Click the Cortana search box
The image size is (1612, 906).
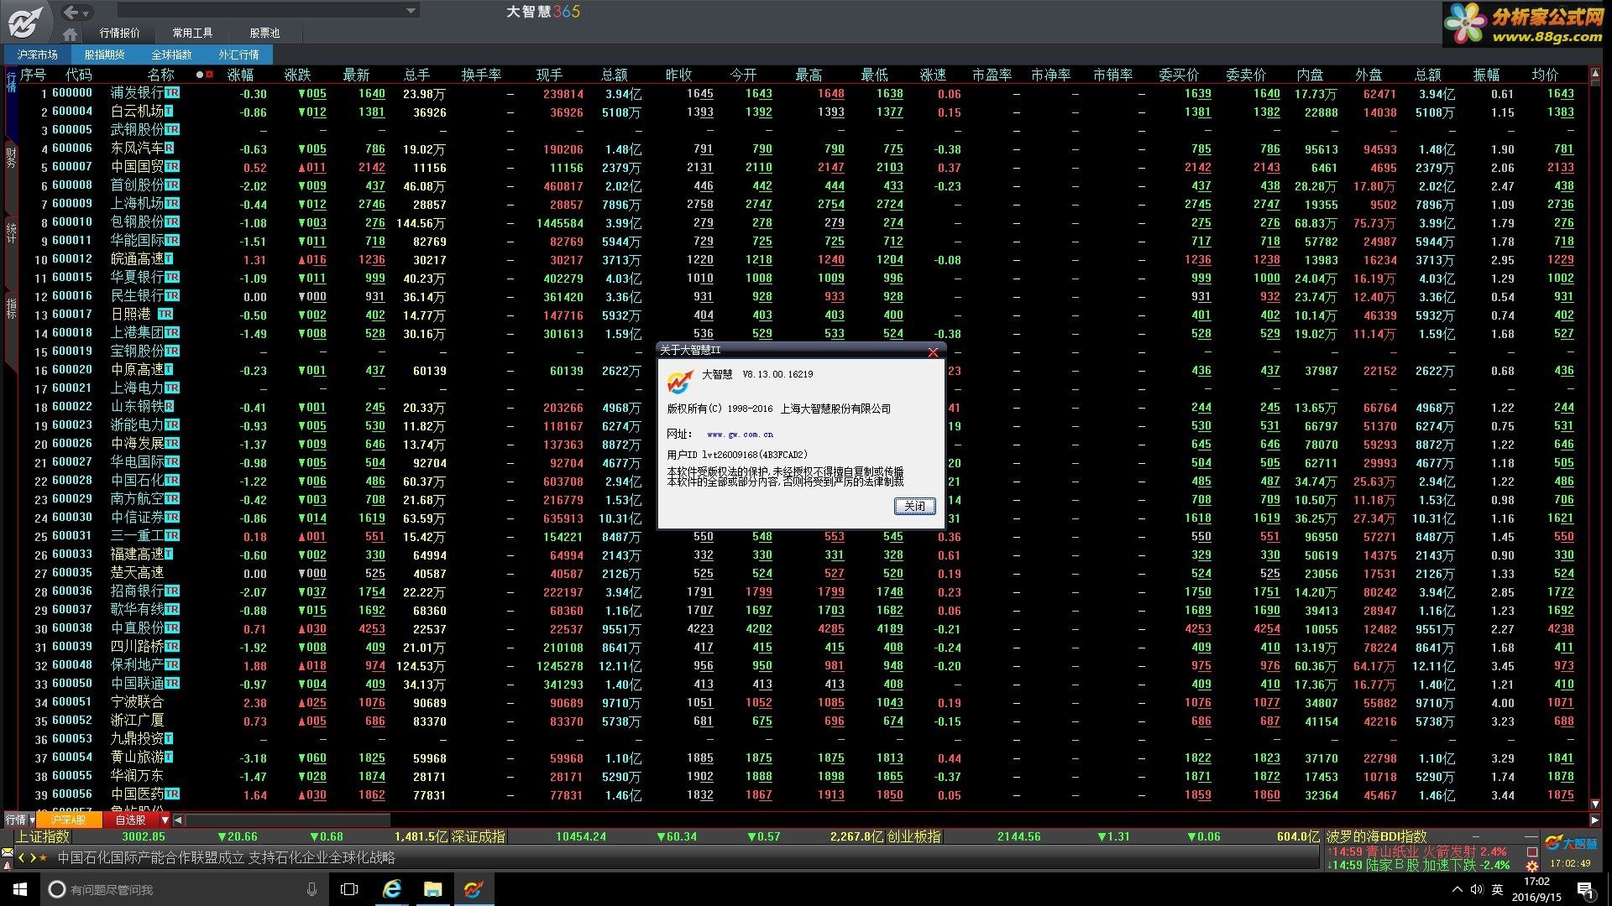click(x=183, y=889)
